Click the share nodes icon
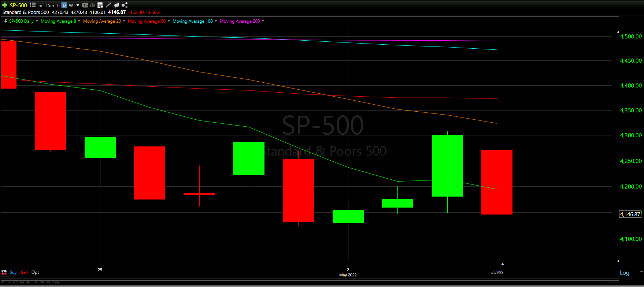Screen dimensions: 644x287 (x=125, y=5)
